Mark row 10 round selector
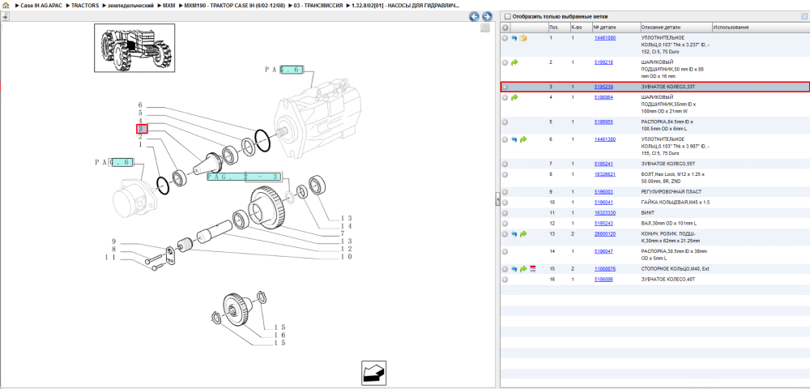The width and height of the screenshot is (810, 389). point(505,203)
